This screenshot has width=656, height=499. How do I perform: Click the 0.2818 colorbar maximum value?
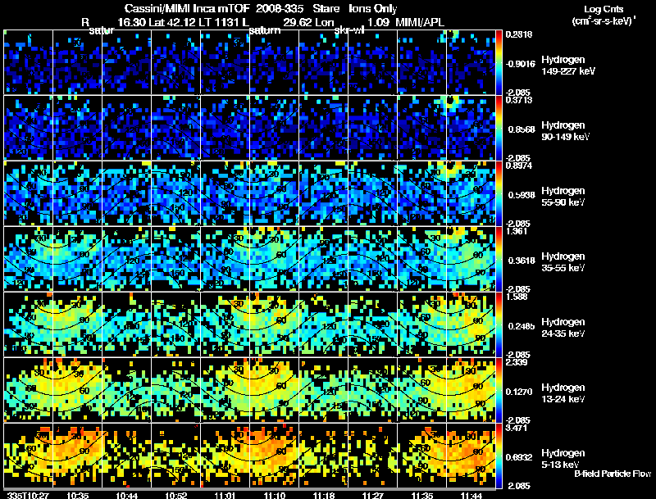pyautogui.click(x=519, y=34)
